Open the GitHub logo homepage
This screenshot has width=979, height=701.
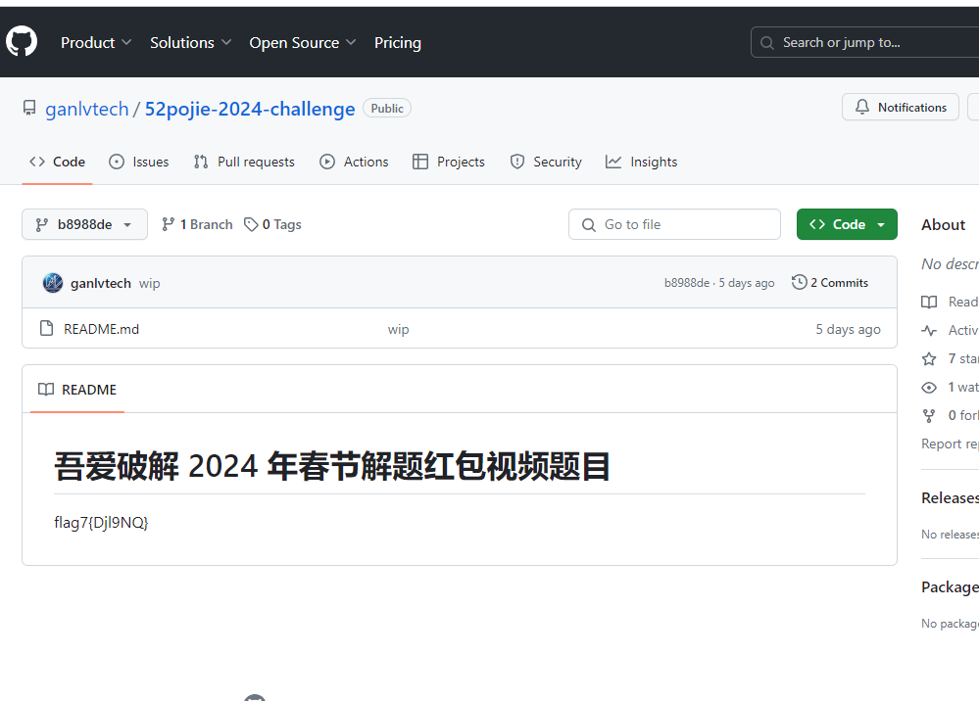(x=22, y=42)
